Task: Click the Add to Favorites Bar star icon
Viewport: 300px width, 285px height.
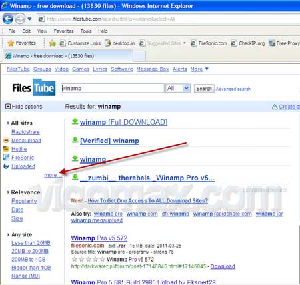Action: pos(52,43)
